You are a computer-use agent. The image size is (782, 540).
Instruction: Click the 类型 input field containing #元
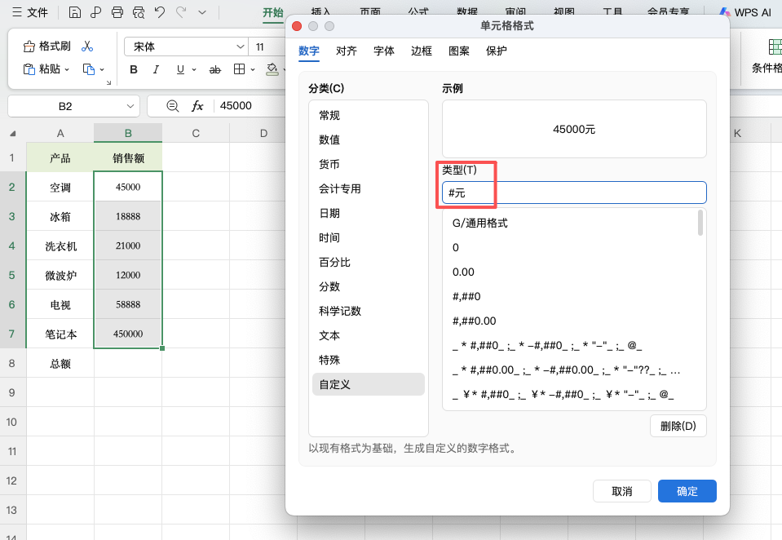(574, 193)
